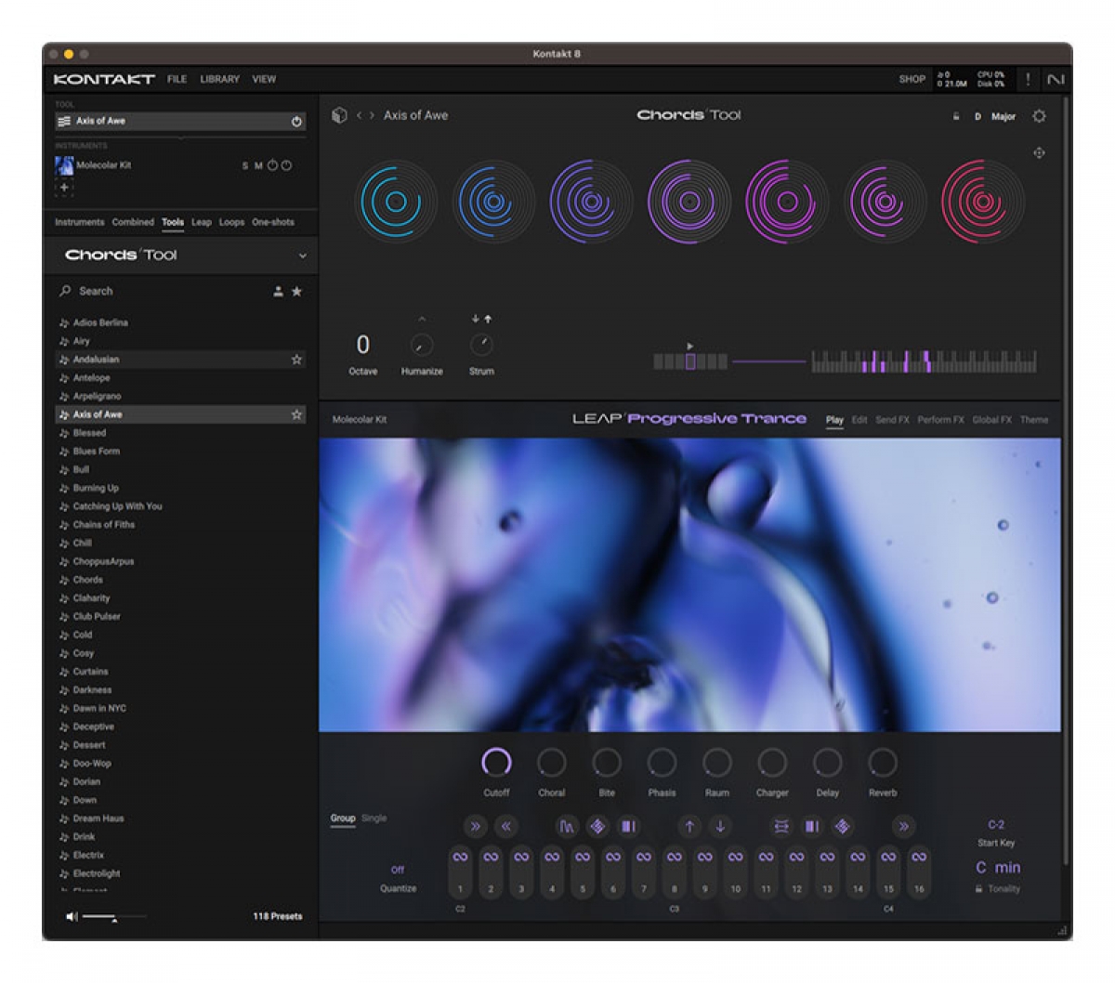Switch to the Leap browser tab
This screenshot has width=1115, height=983.
point(202,222)
